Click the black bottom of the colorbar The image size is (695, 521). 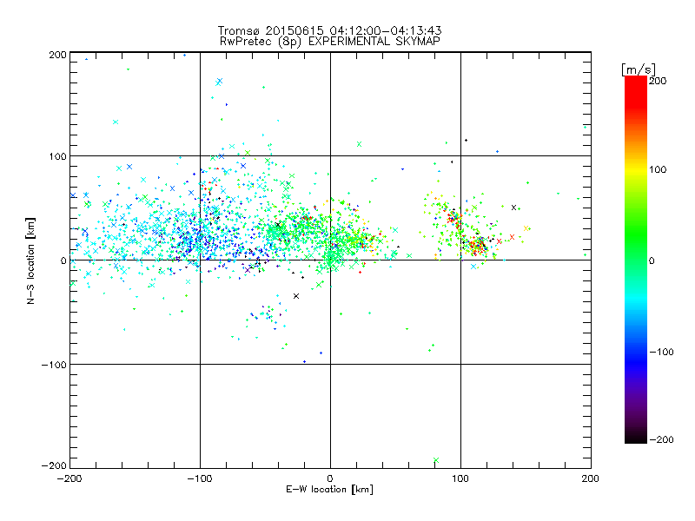click(x=636, y=439)
